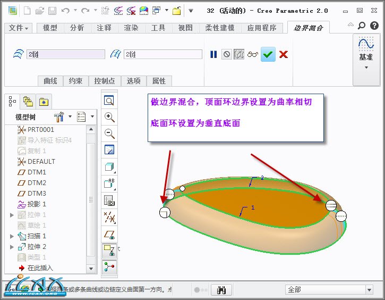Accept the feature with green checkmark

[268, 54]
